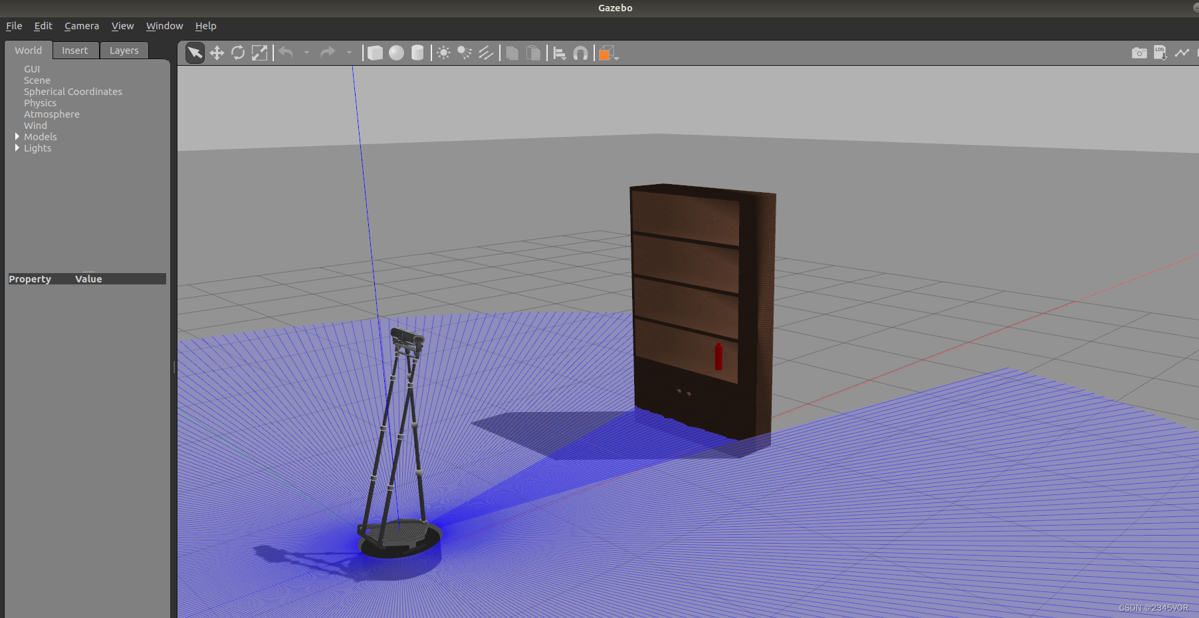The width and height of the screenshot is (1199, 618).
Task: Open the change view angle cube dropdown
Action: (x=608, y=53)
